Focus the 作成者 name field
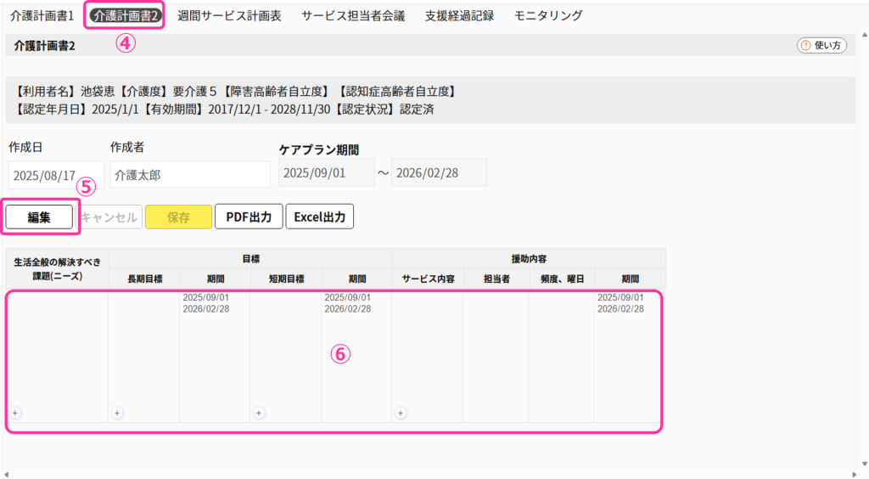The width and height of the screenshot is (869, 479). point(189,175)
